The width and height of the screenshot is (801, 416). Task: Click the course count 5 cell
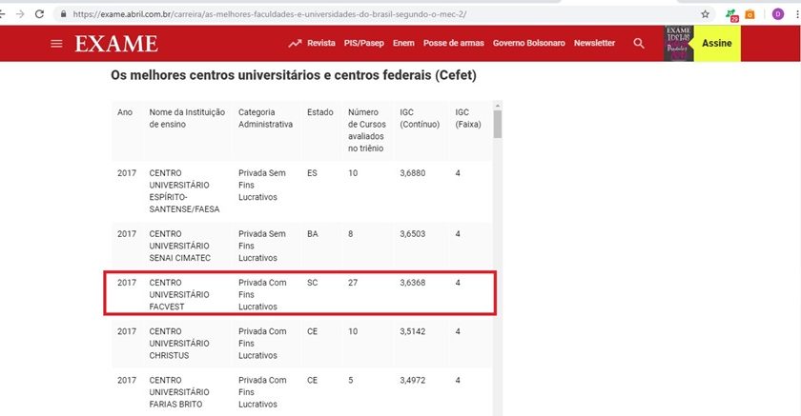[351, 381]
